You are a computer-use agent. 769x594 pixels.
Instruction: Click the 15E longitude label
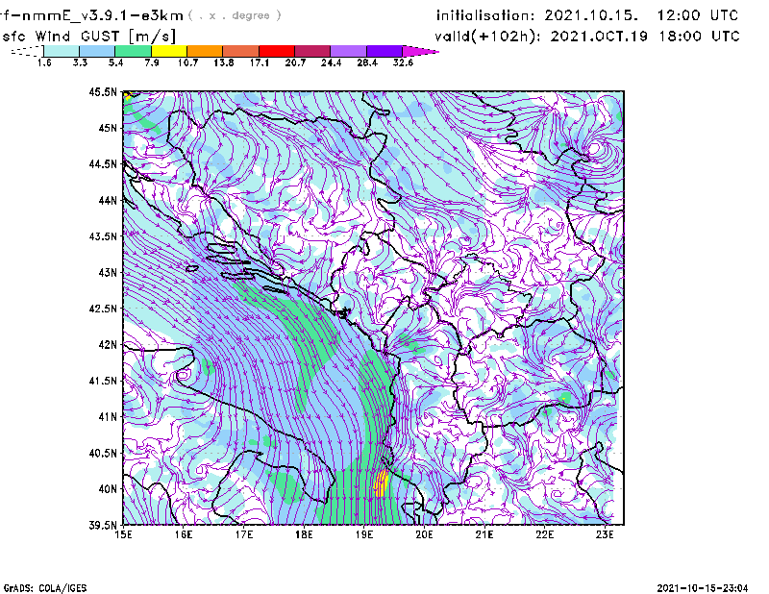[x=123, y=534]
